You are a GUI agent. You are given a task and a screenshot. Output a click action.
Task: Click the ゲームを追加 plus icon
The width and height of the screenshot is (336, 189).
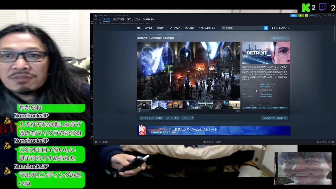[96, 142]
